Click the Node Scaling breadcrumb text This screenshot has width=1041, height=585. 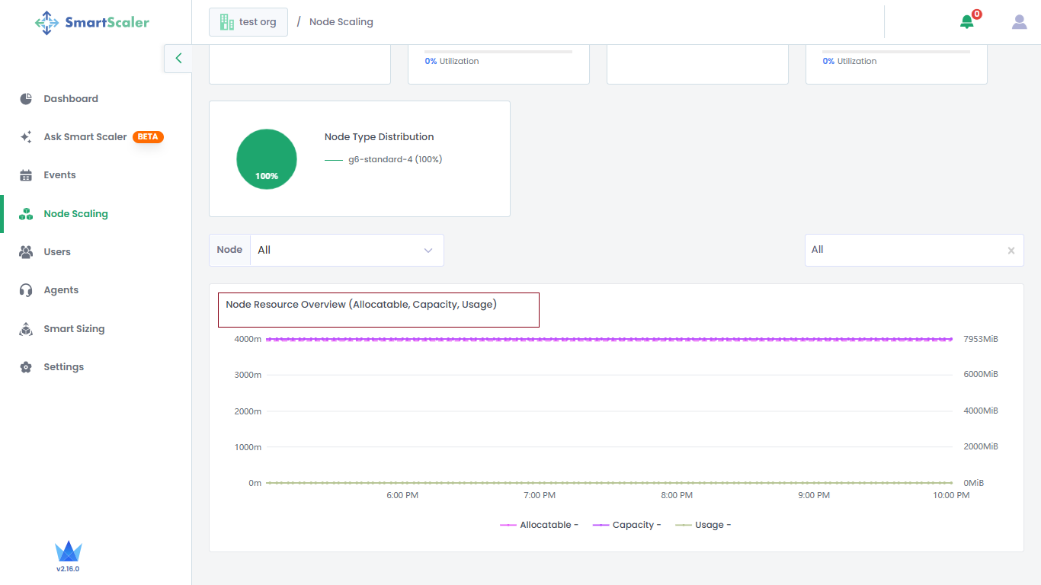click(341, 22)
